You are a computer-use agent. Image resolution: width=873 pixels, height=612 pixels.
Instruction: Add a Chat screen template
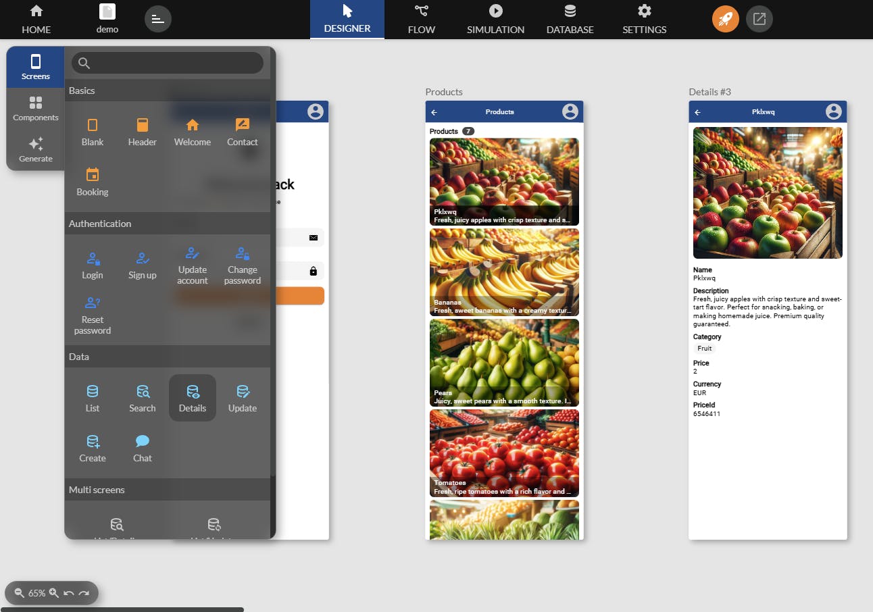[143, 448]
